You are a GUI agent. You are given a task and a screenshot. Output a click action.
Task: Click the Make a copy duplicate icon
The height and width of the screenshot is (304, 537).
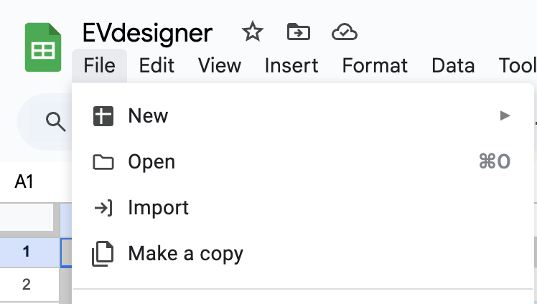pos(103,254)
